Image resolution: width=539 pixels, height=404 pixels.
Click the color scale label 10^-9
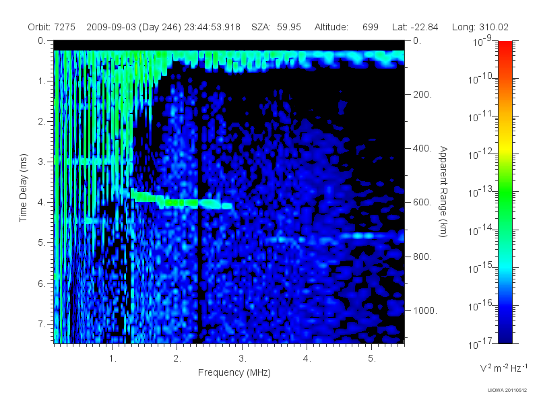tap(482, 41)
